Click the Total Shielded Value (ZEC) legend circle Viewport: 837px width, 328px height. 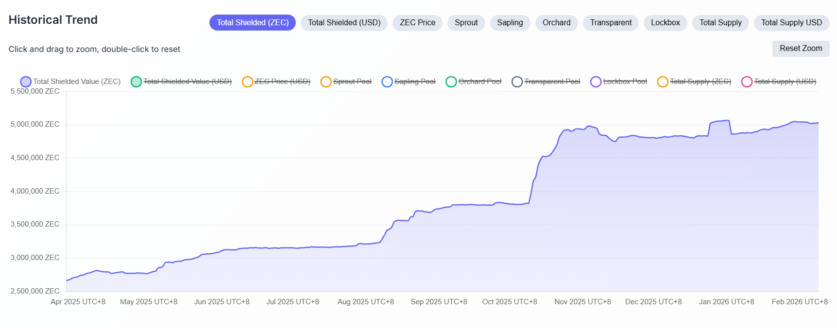click(x=26, y=82)
